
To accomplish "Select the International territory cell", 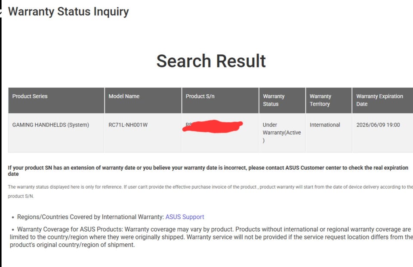I will [x=325, y=125].
